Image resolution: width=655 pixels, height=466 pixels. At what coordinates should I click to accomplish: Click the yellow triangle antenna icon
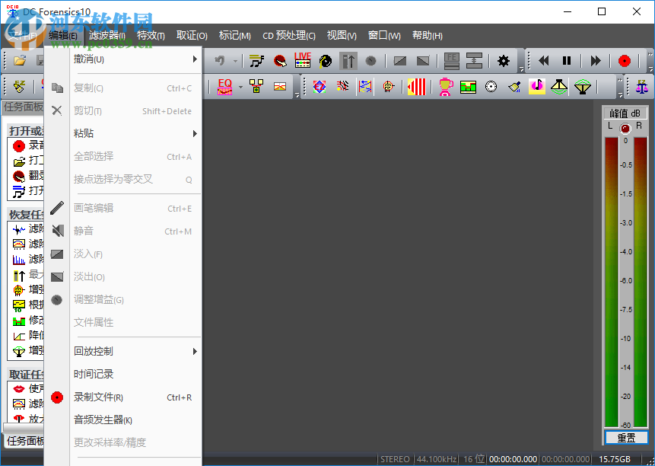559,87
